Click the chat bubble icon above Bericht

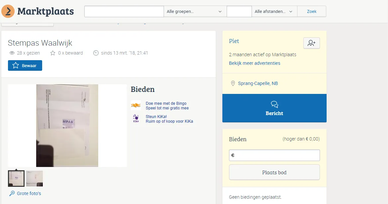tap(274, 104)
